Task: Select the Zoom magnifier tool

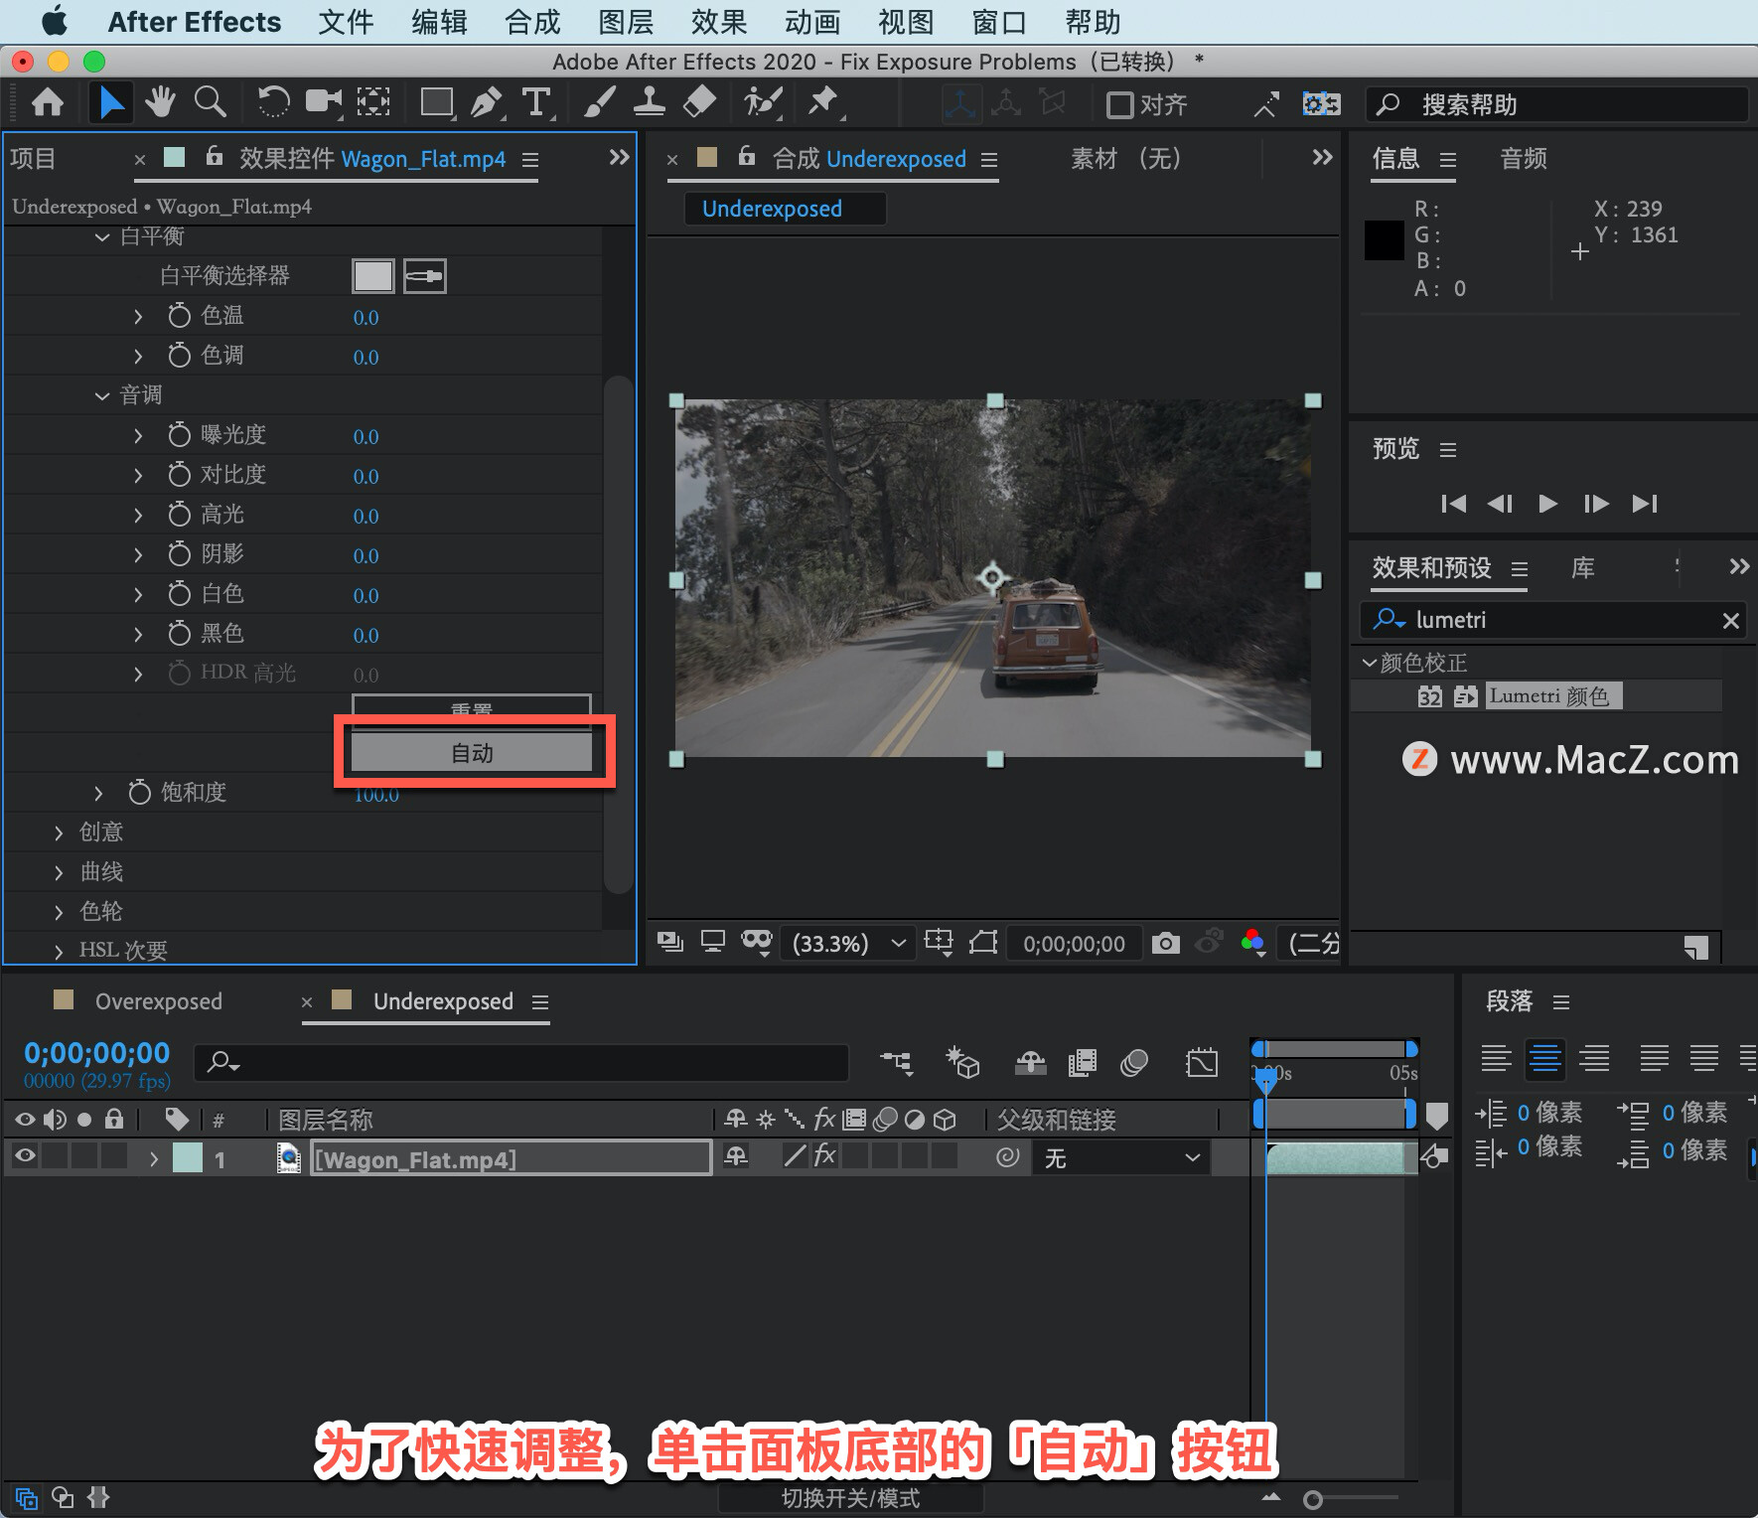Action: (210, 103)
